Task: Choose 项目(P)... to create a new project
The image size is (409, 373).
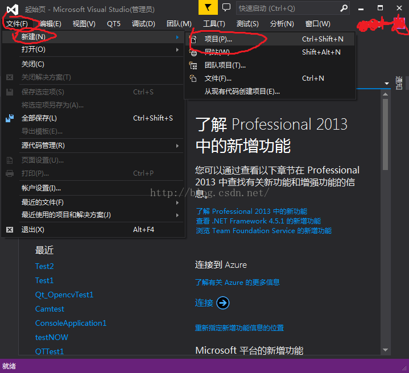Action: 270,39
